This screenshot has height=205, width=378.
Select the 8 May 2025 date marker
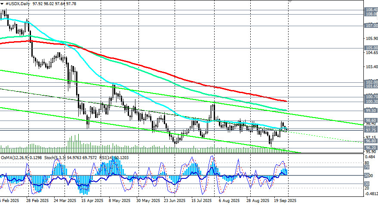point(120,201)
